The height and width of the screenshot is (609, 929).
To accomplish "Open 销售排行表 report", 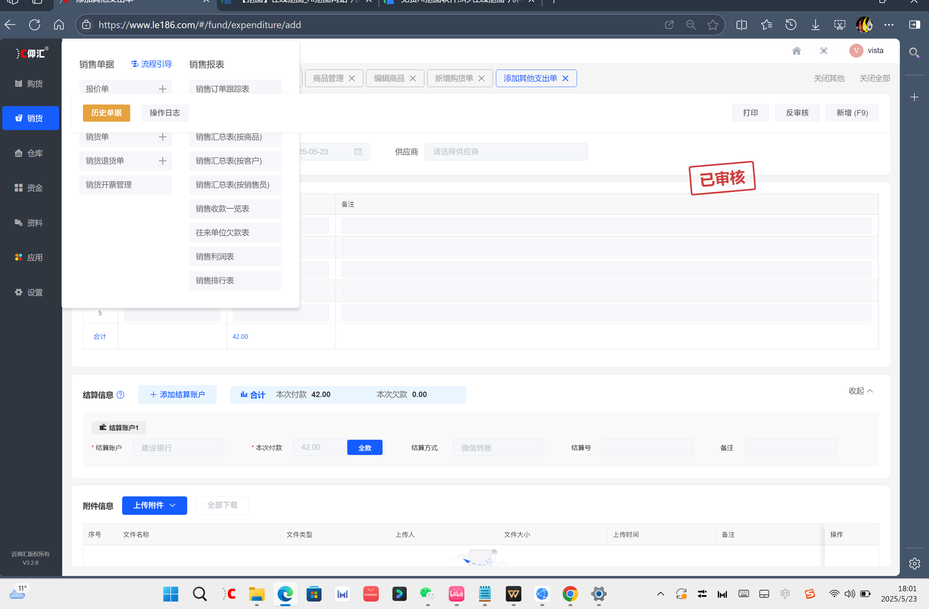I will point(235,280).
